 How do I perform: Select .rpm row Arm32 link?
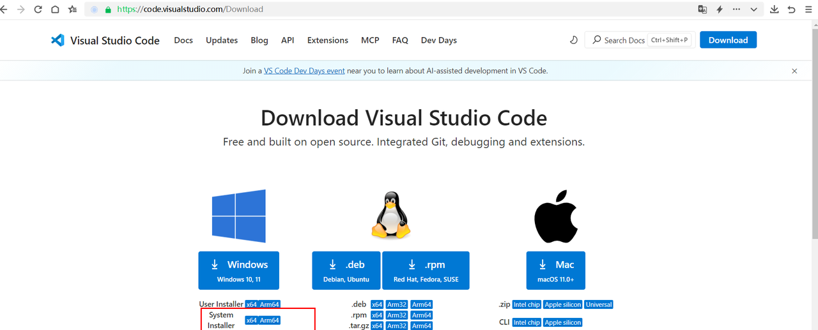[397, 315]
